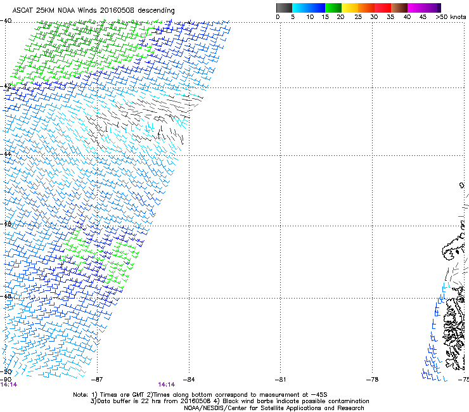469x412 pixels.
Task: Click the -87 longitude axis label
Action: pyautogui.click(x=97, y=380)
